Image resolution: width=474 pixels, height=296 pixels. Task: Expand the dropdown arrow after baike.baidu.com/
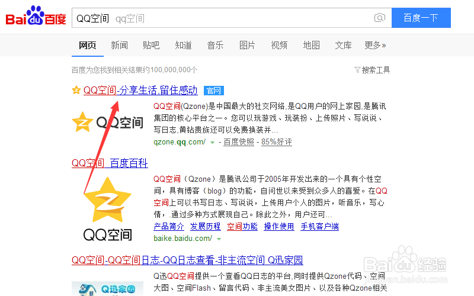[219, 239]
